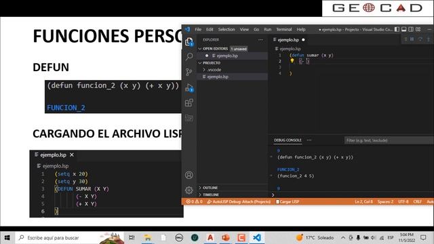This screenshot has width=434, height=244.
Task: Click the lightbulb code action on line 2
Action: [x=292, y=61]
